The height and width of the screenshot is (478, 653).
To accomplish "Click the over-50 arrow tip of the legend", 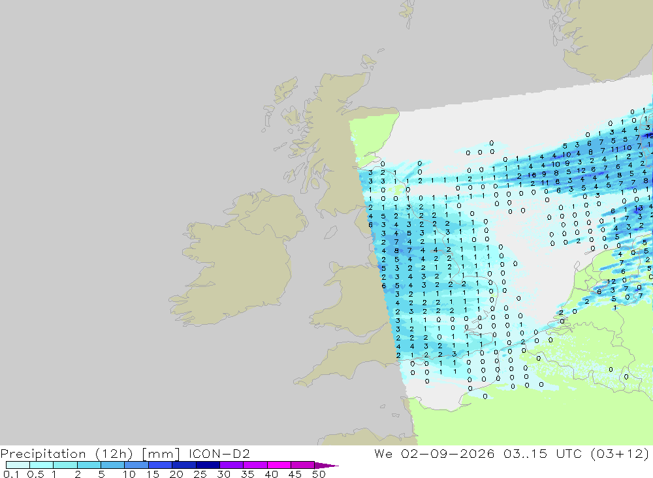I will [326, 465].
